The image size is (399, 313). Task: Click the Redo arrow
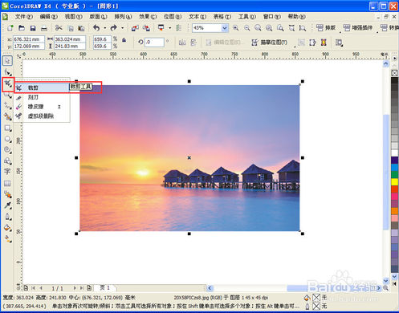click(x=113, y=28)
